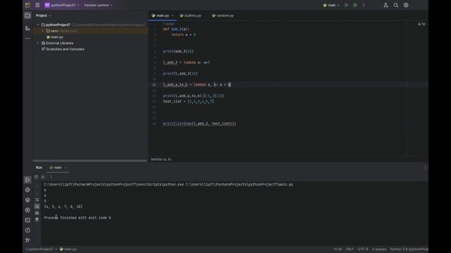Click CRLF line separator in status bar
Screen dimensions: 451x253
coord(350,249)
